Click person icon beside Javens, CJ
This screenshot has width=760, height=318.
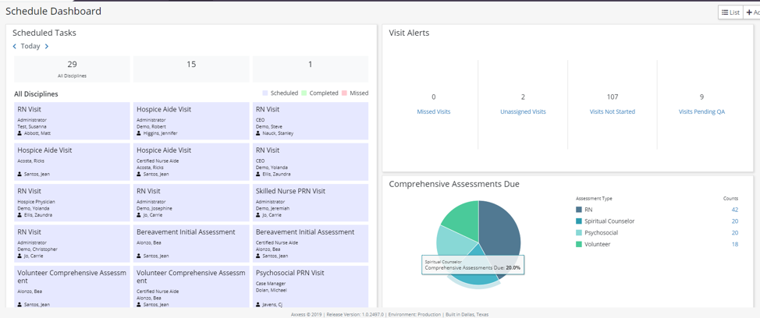pos(258,305)
